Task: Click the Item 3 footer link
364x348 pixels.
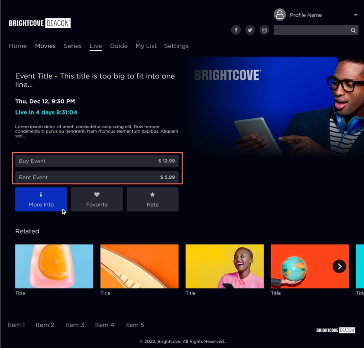Action: coord(75,325)
